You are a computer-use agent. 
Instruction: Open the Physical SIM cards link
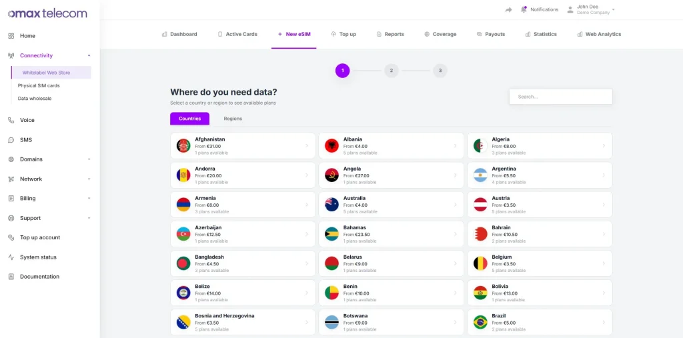tap(39, 85)
